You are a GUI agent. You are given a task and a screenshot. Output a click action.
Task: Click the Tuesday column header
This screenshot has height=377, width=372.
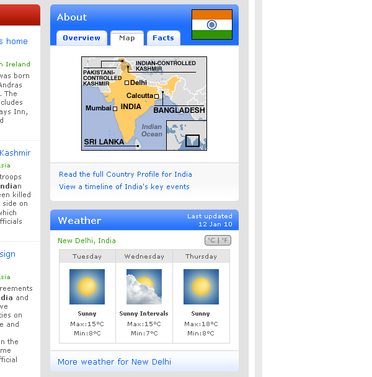coord(87,257)
